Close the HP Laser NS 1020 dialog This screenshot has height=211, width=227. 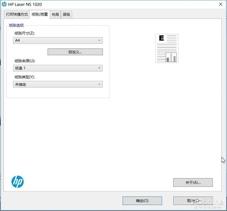coord(221,4)
